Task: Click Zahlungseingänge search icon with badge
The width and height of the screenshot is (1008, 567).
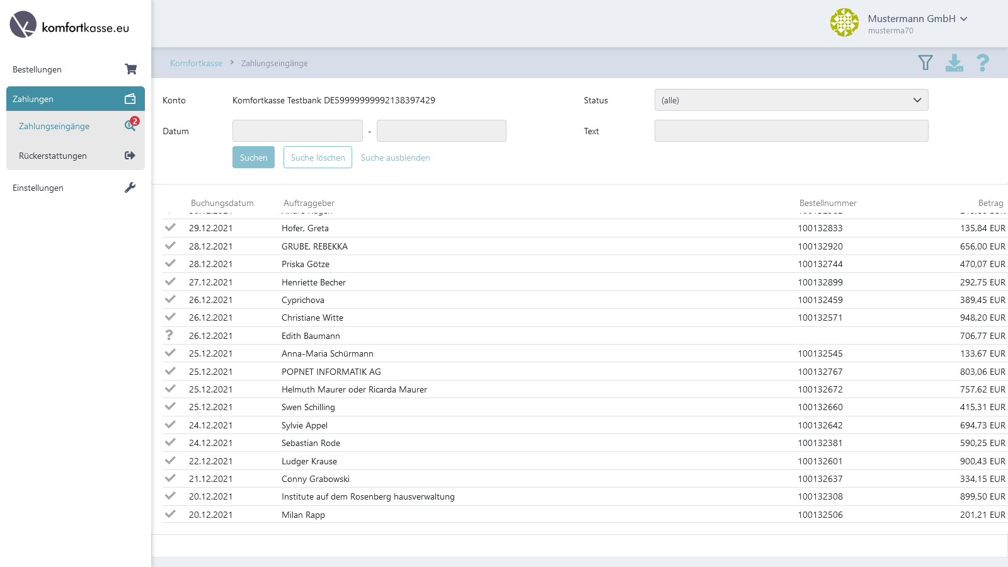Action: coord(131,125)
